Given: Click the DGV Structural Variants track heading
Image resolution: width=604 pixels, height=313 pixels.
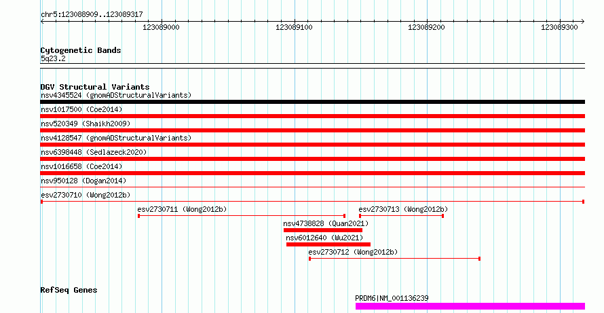Looking at the screenshot, I should (x=95, y=87).
